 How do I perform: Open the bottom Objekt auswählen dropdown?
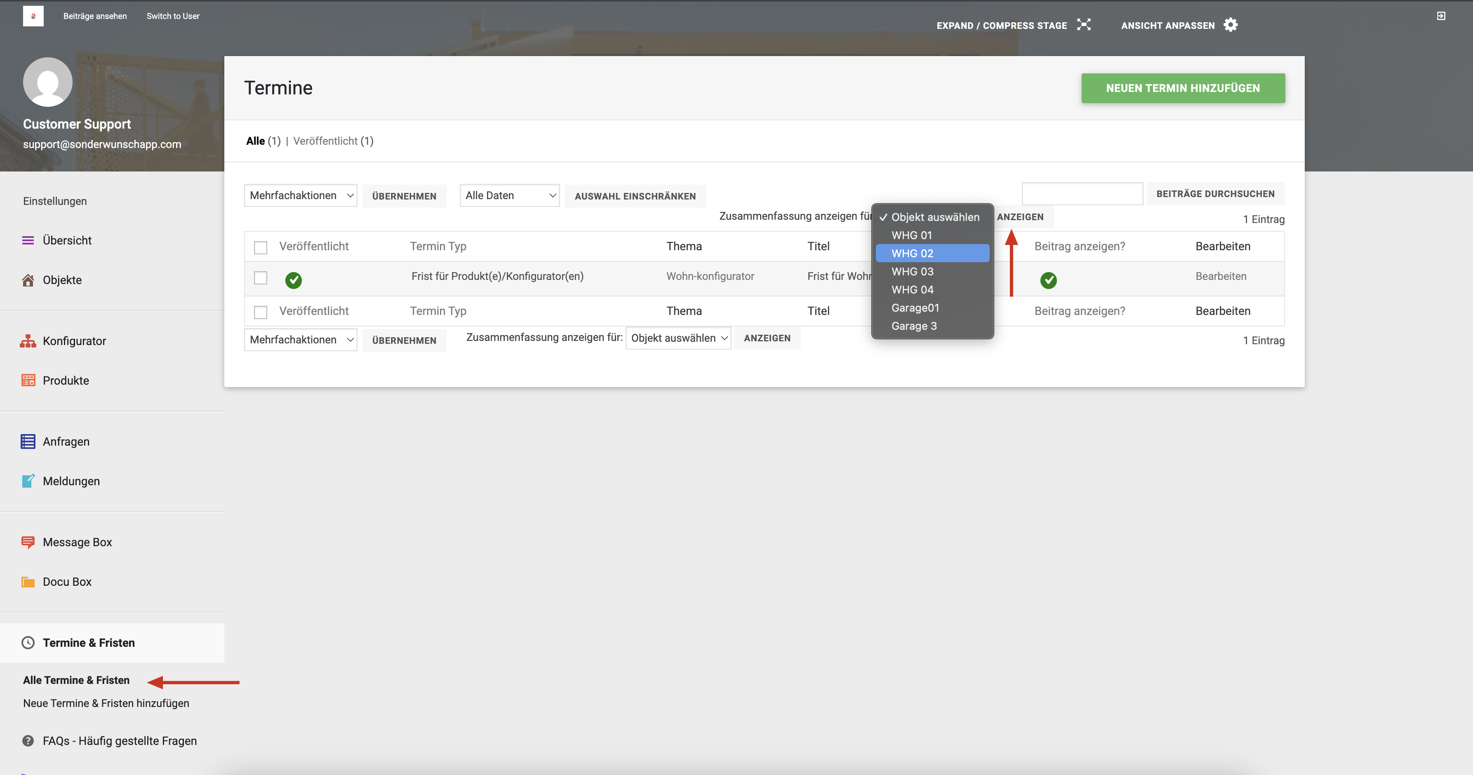point(678,338)
